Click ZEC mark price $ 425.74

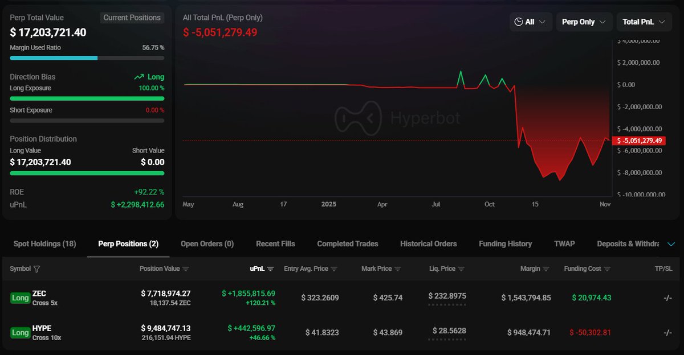388,298
